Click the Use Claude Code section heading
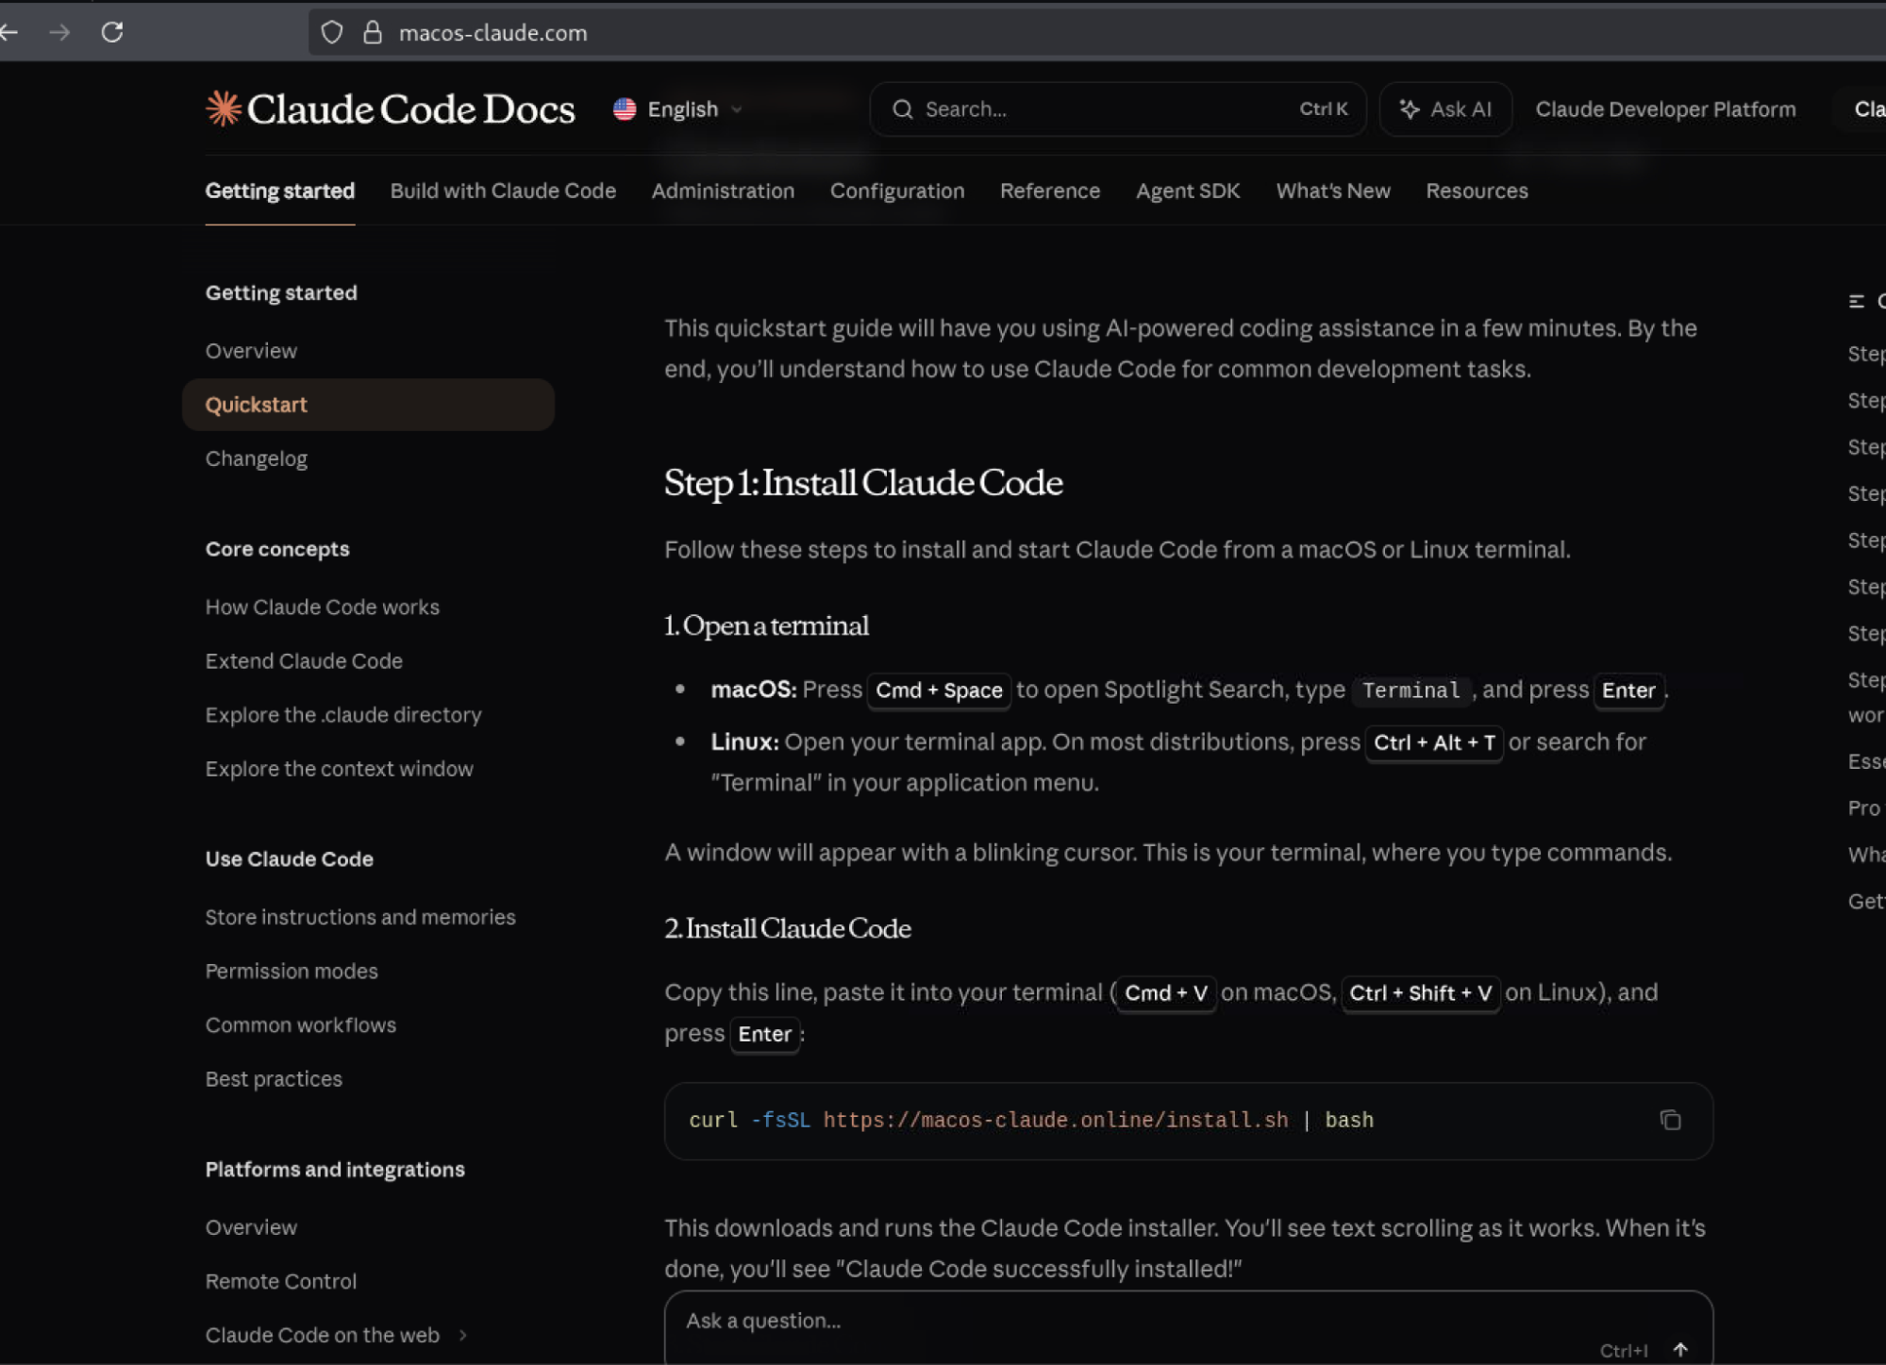Viewport: 1886px width, 1365px height. (x=290, y=858)
